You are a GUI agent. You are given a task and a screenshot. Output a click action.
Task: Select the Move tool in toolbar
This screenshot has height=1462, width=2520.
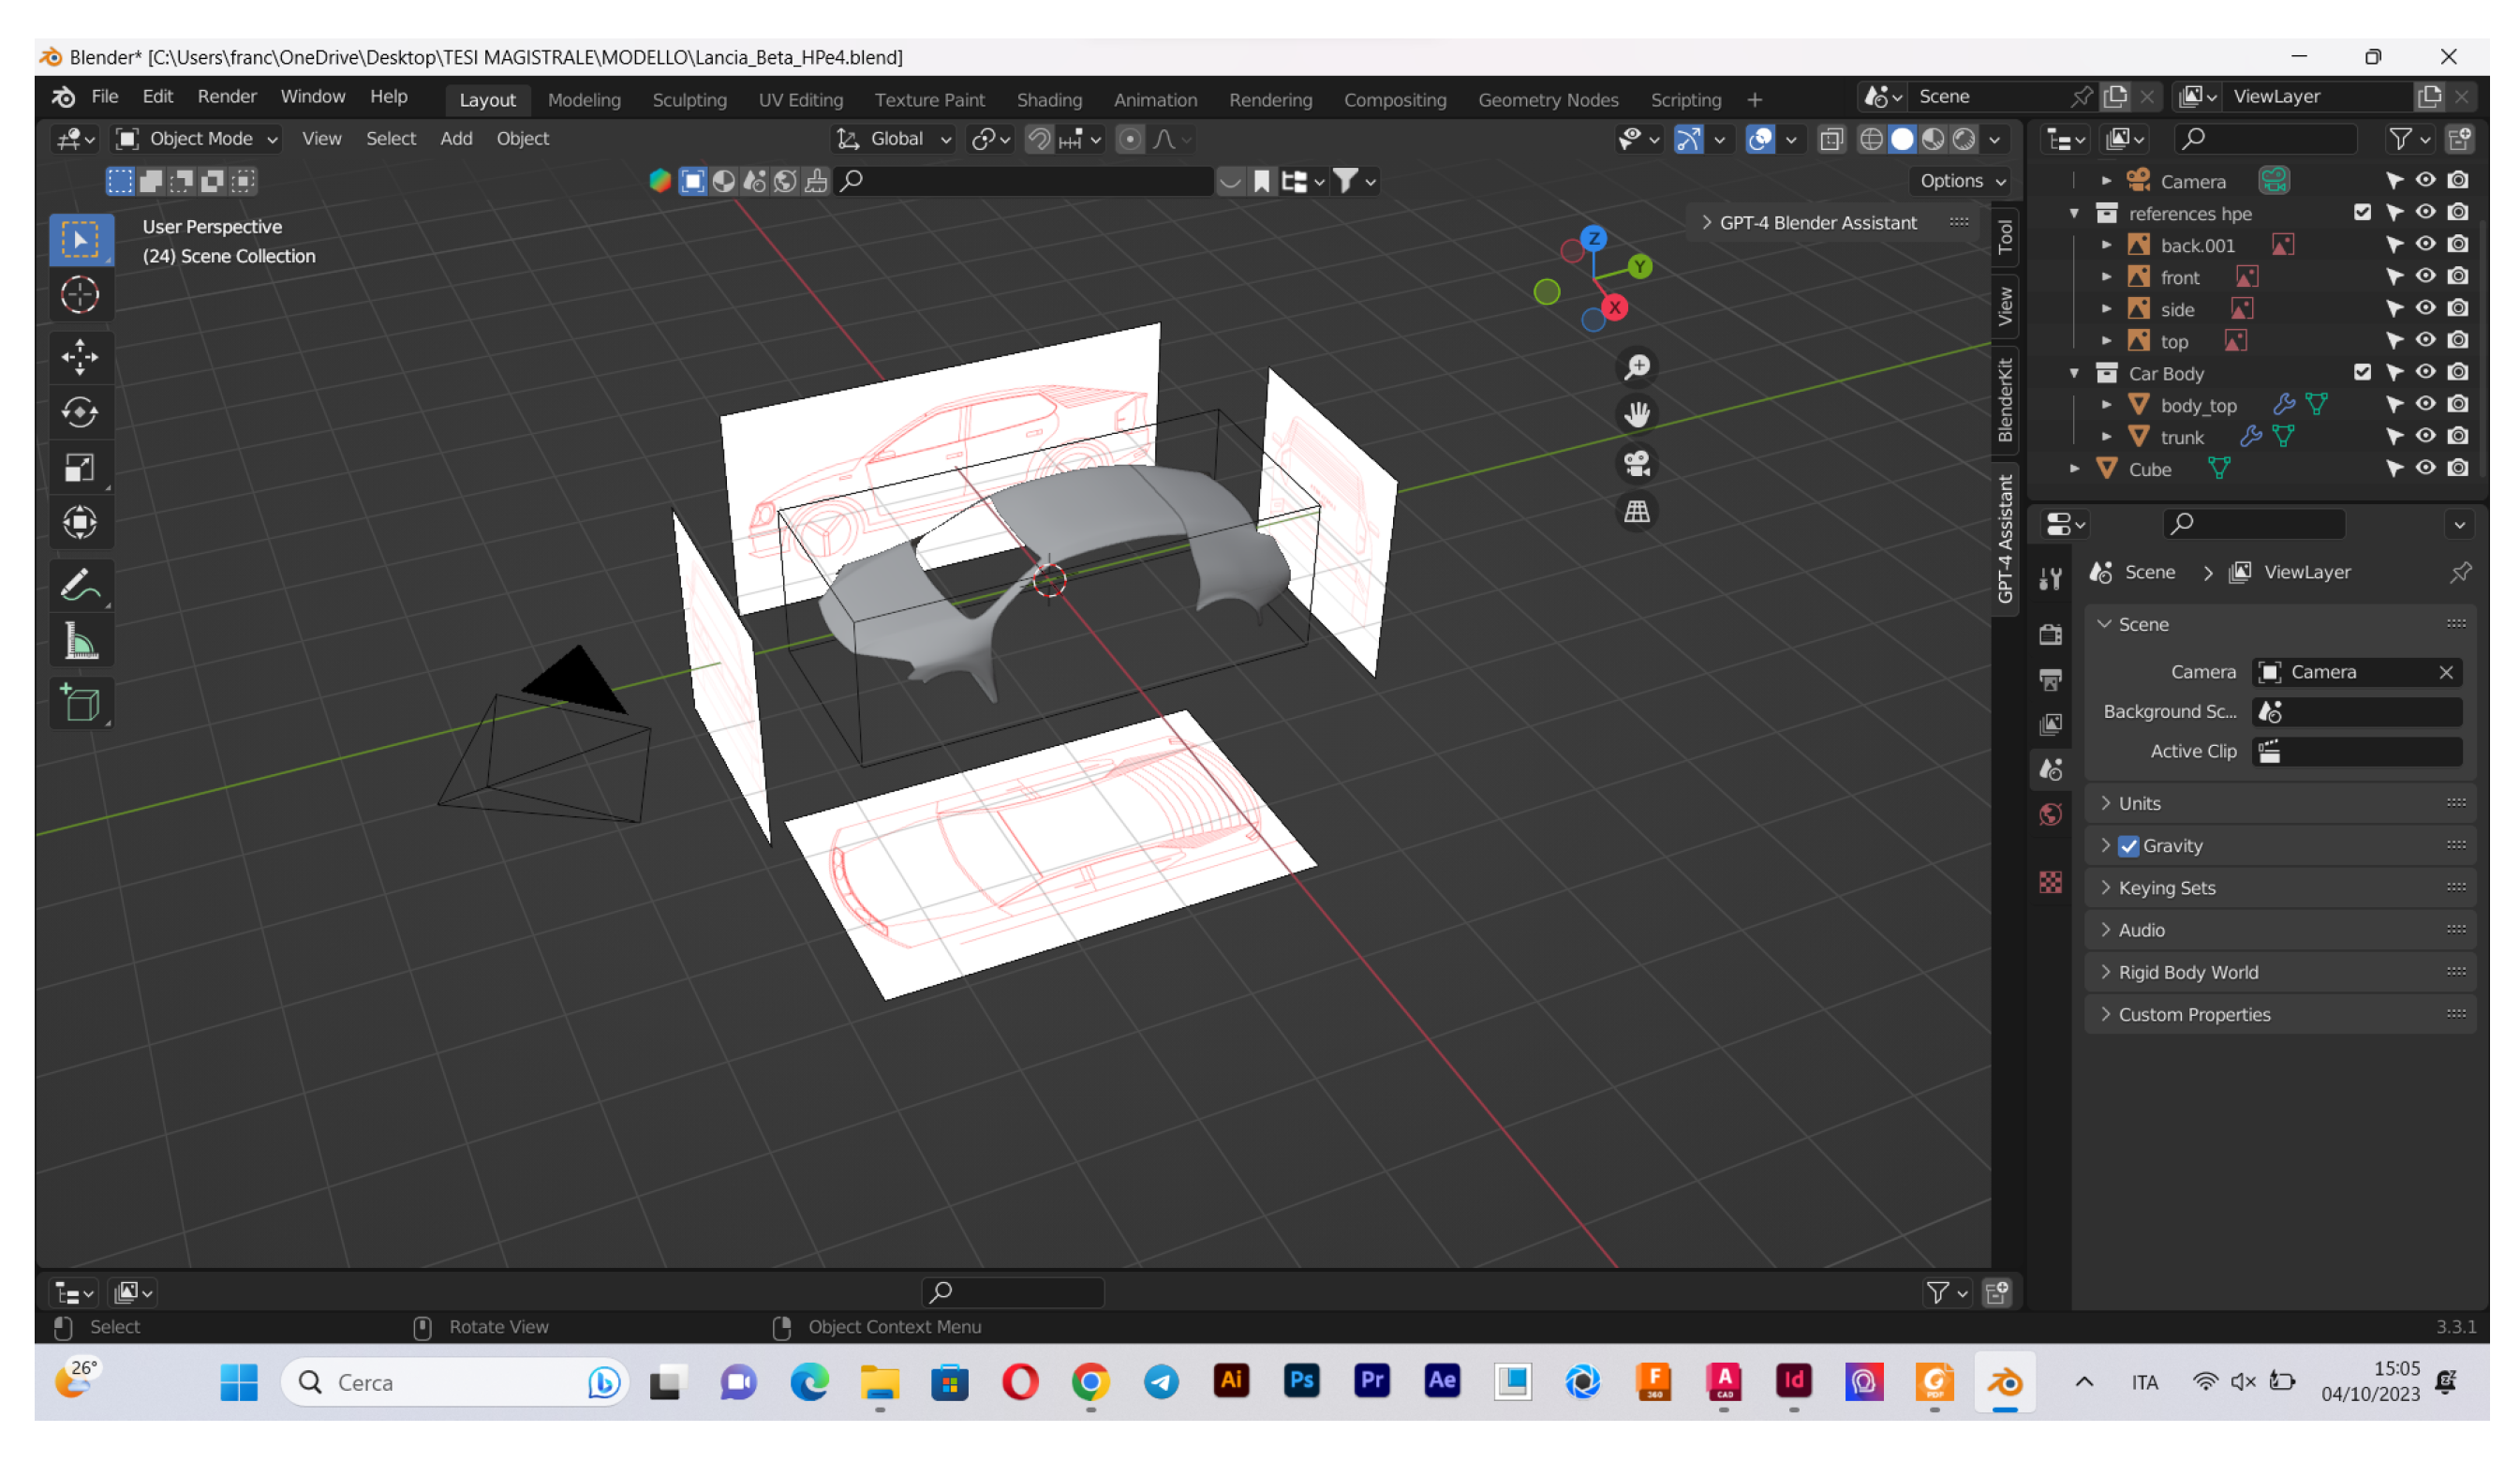click(x=80, y=357)
